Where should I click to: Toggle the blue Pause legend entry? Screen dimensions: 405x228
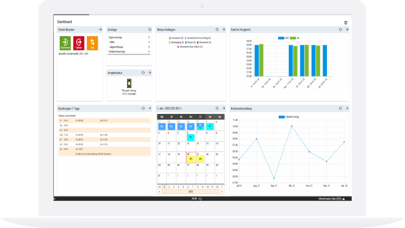pos(190,42)
